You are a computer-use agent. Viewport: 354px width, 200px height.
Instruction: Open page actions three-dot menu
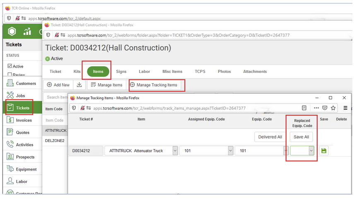click(x=316, y=108)
